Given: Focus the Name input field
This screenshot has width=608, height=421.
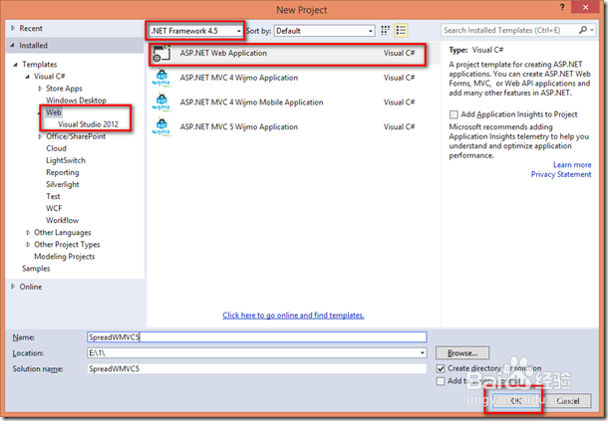Looking at the screenshot, I should coord(257,337).
